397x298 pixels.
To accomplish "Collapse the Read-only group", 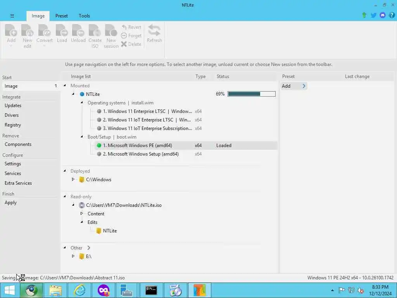I will click(x=65, y=196).
